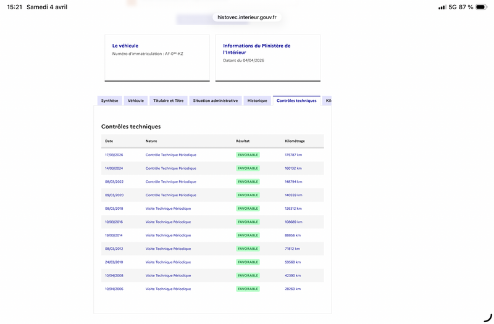The height and width of the screenshot is (324, 494).
Task: Open the Synthèse tab
Action: [x=110, y=101]
